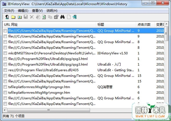Click the exit door toolbar icon

coord(75,17)
